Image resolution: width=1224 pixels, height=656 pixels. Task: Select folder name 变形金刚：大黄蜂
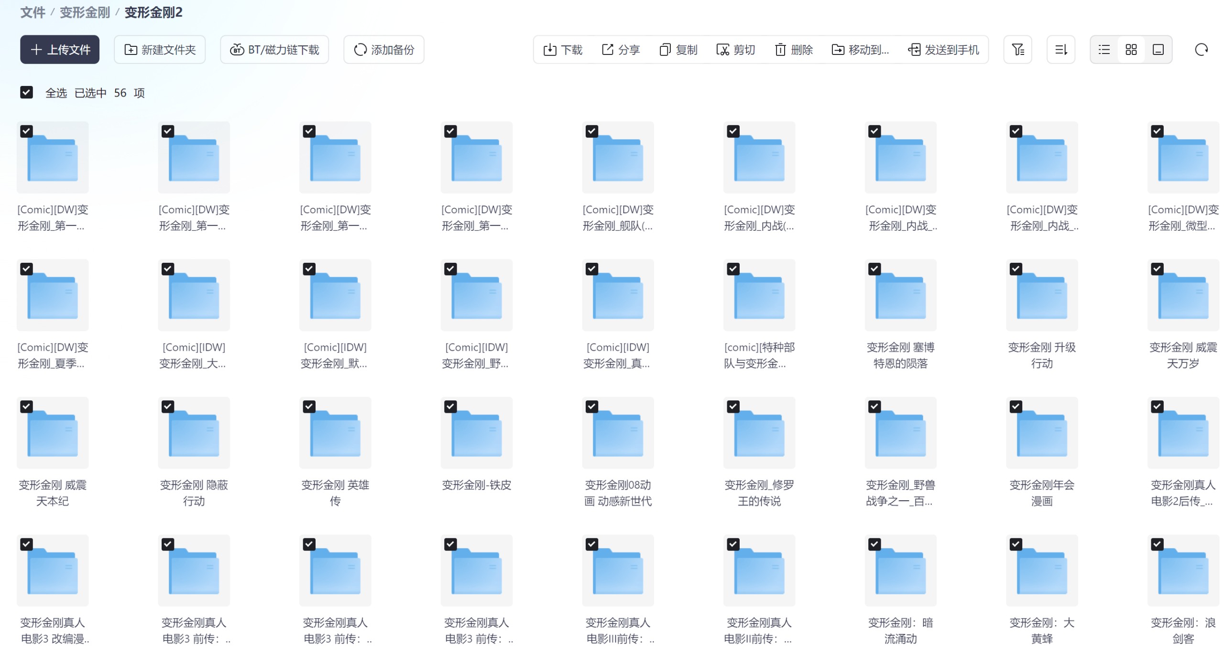pyautogui.click(x=1042, y=631)
